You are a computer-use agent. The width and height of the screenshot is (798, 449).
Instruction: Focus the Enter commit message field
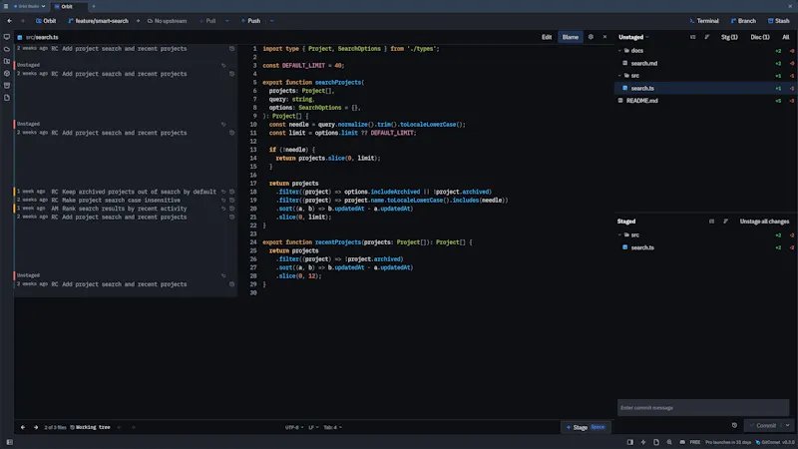(x=703, y=408)
